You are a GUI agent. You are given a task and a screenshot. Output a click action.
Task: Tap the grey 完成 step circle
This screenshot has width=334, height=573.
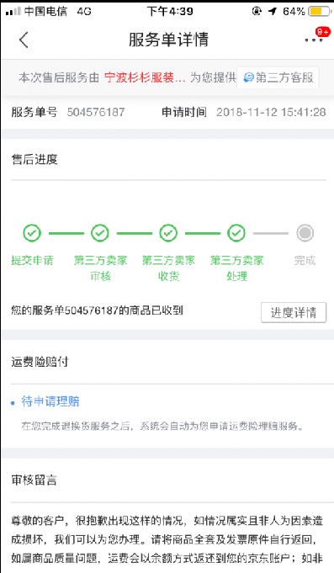(x=305, y=233)
